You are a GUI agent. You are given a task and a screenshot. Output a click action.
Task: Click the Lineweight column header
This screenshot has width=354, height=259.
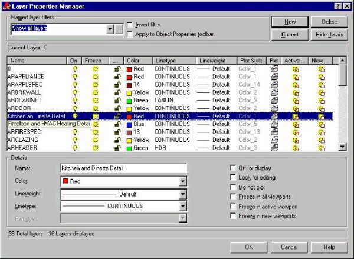coord(217,61)
